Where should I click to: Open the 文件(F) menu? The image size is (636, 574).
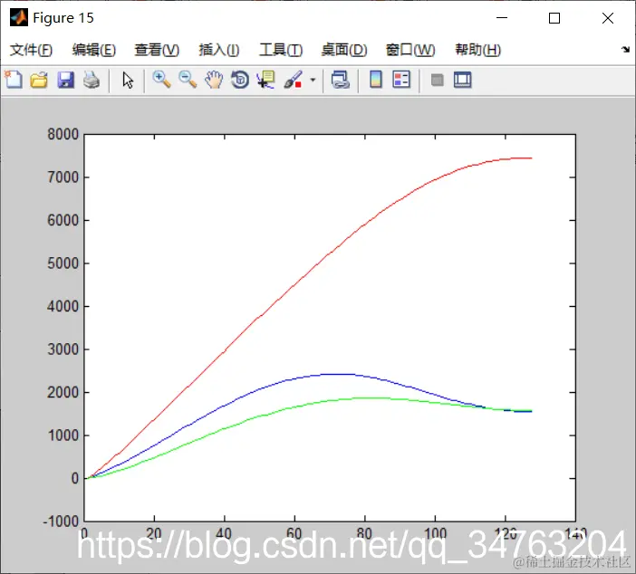pos(31,50)
